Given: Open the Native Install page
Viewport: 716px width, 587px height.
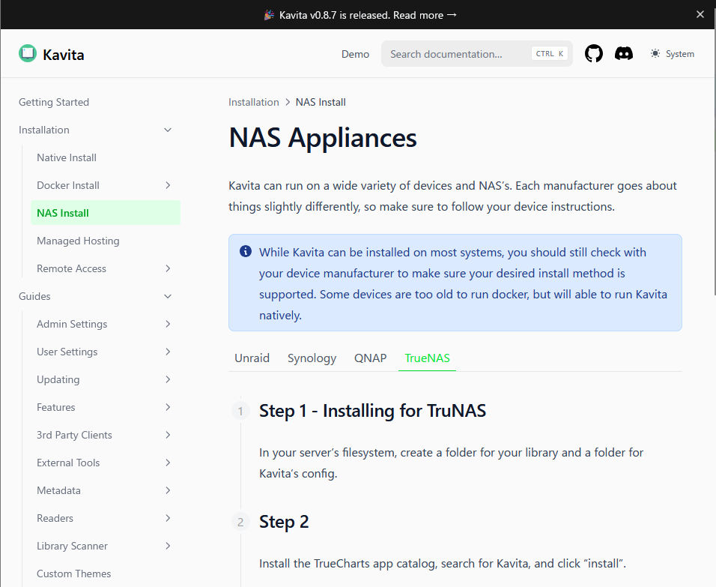Looking at the screenshot, I should coord(67,157).
